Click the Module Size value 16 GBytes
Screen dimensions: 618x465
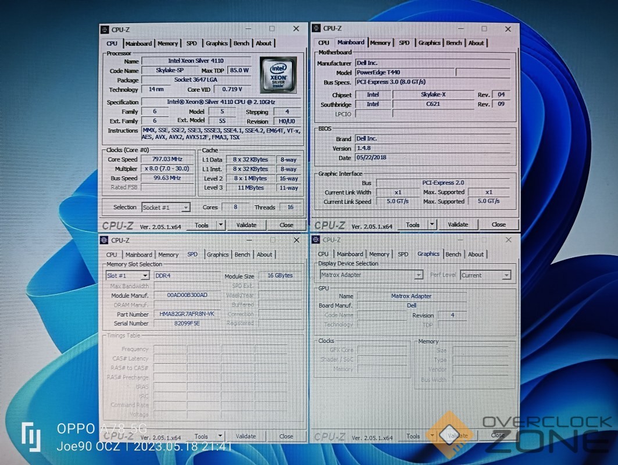(x=280, y=276)
